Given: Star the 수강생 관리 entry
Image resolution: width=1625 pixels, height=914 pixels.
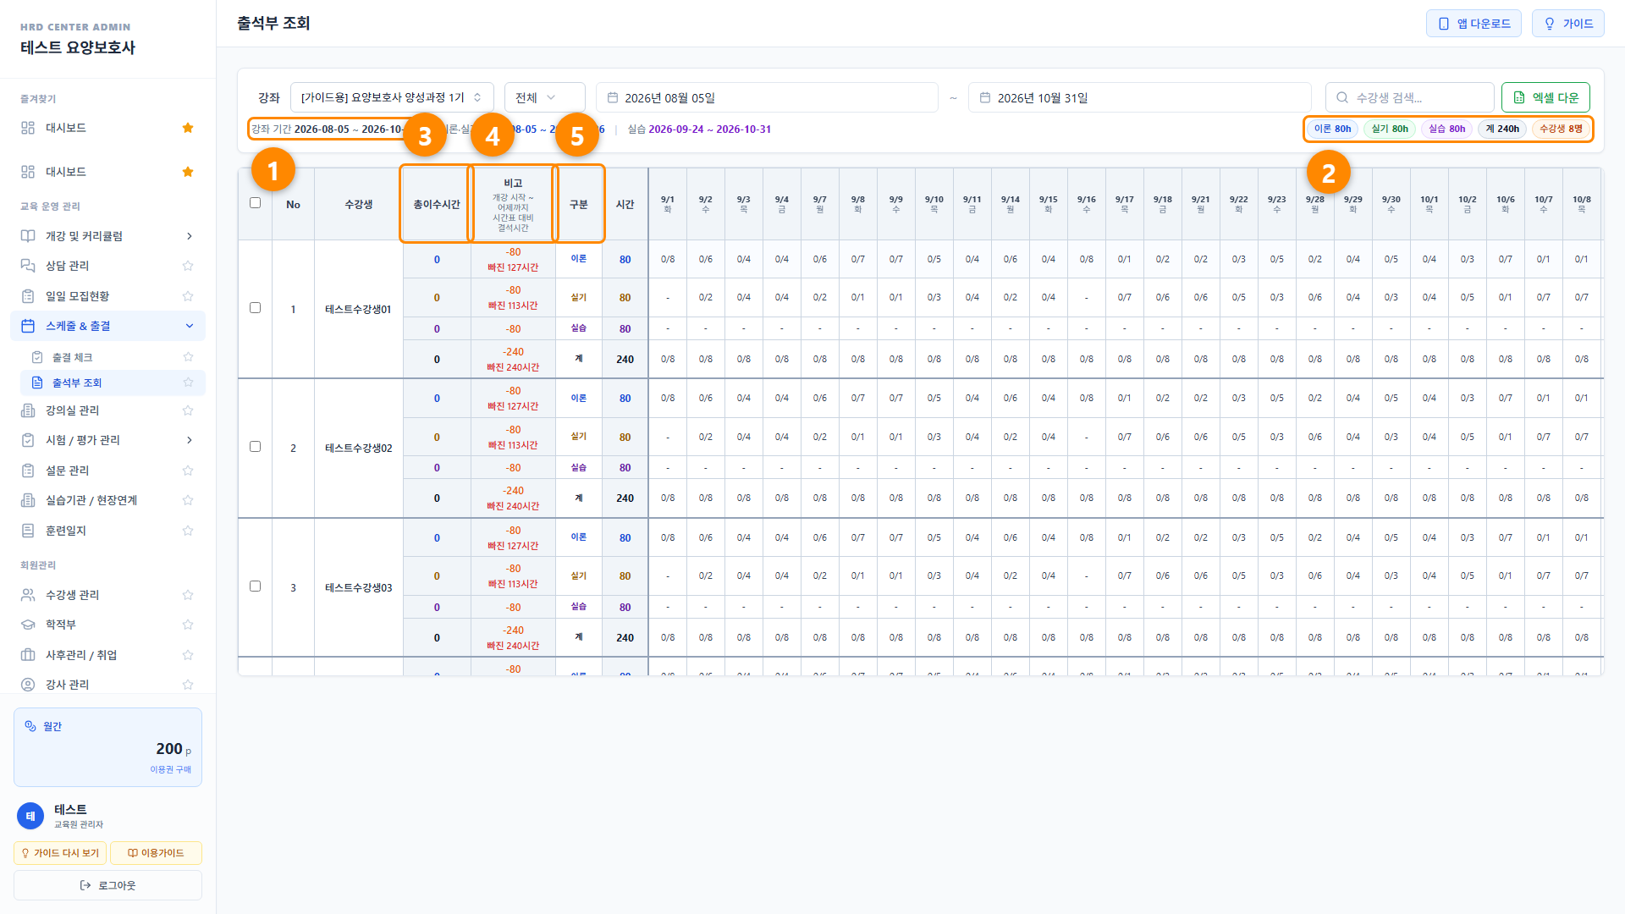Looking at the screenshot, I should coord(188,595).
